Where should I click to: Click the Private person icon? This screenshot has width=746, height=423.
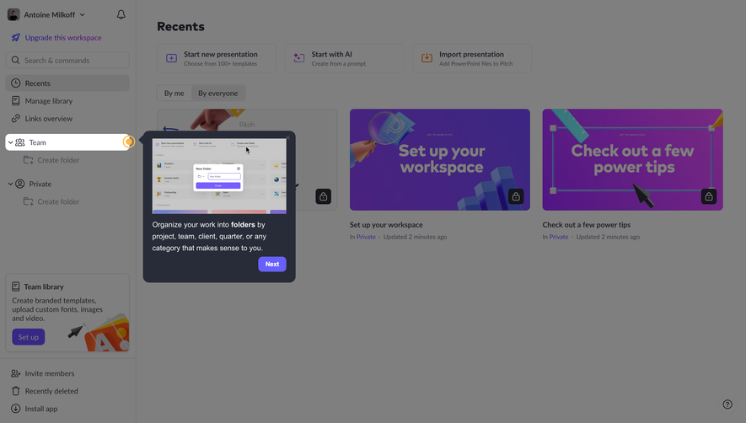[20, 184]
